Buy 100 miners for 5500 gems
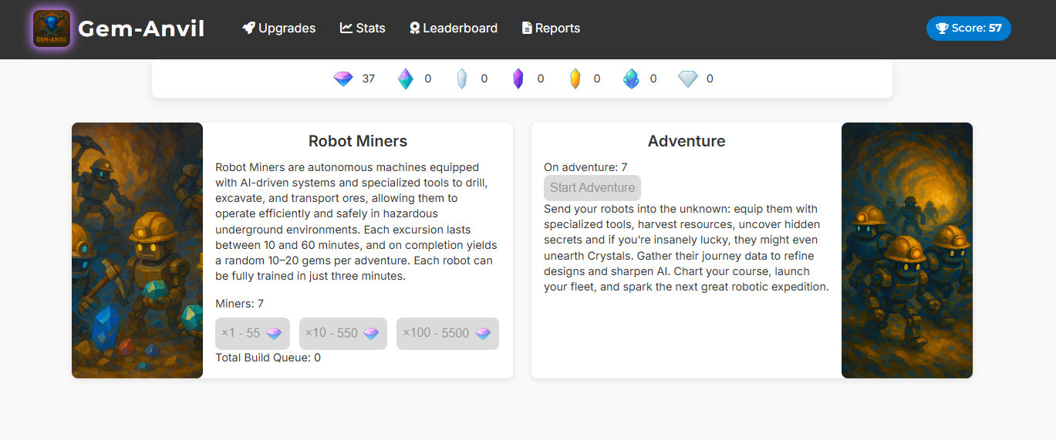 click(x=447, y=334)
